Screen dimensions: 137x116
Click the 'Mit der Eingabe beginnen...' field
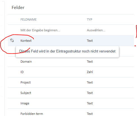(40, 30)
